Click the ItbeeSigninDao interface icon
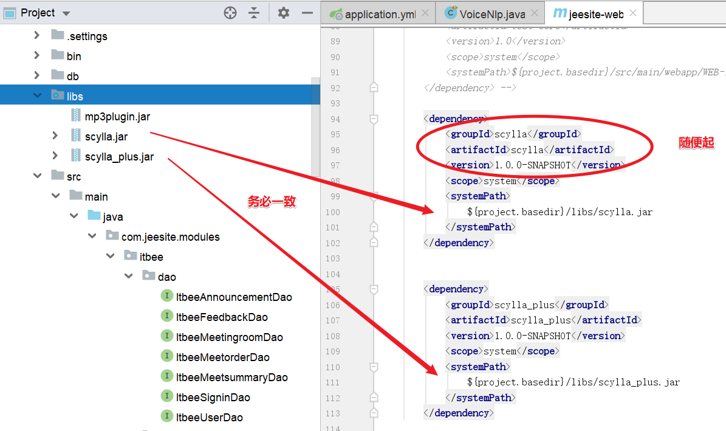This screenshot has height=431, width=726. pos(166,396)
